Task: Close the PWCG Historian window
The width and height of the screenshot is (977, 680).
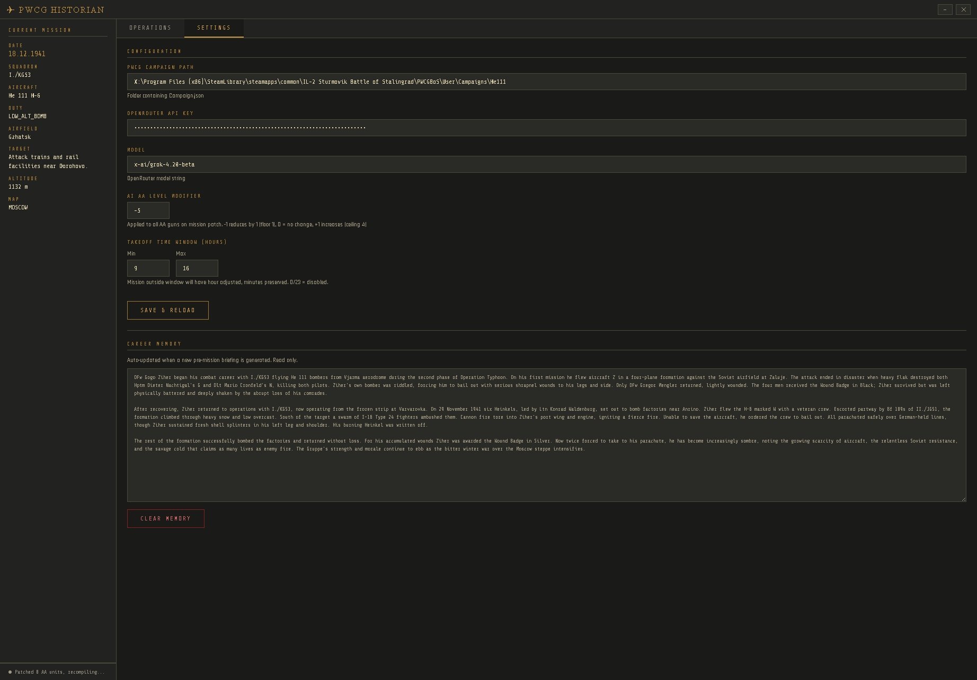Action: point(963,10)
